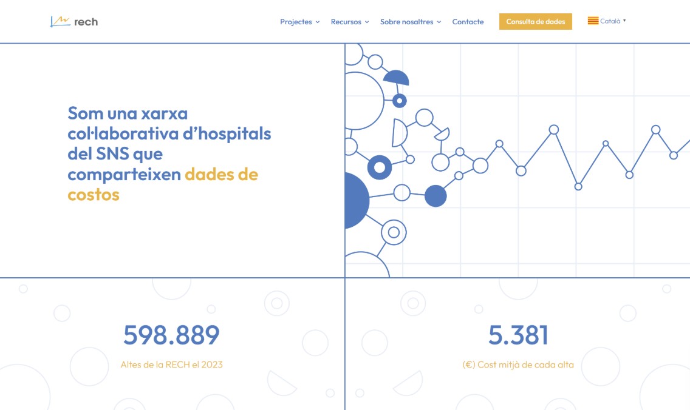This screenshot has height=410, width=690.
Task: Click the yellow "costos" headline word
Action: click(x=94, y=195)
